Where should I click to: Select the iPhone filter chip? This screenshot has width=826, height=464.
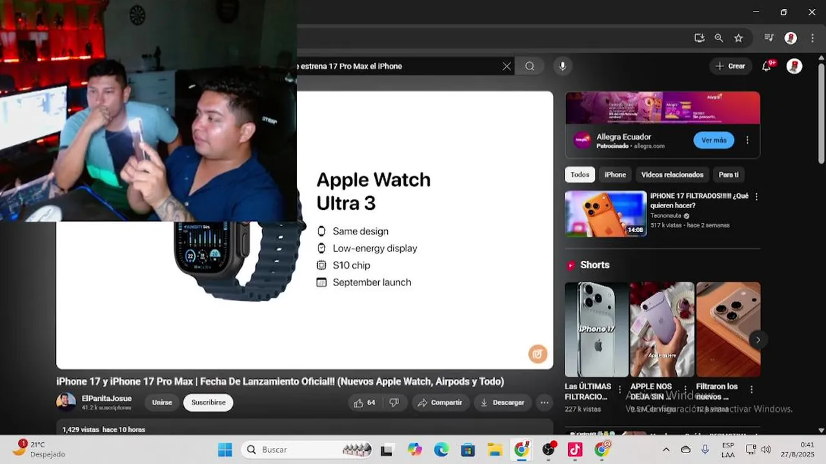pos(615,175)
